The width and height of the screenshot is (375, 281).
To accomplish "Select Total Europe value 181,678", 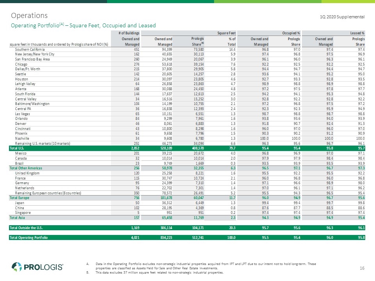I will (x=166, y=198).
